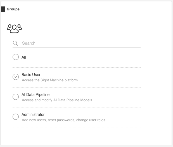The height and width of the screenshot is (147, 173).
Task: Select the Administrator radio button
Action: 16,117
